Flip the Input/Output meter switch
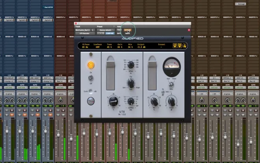260x163 pixels. click(171, 84)
